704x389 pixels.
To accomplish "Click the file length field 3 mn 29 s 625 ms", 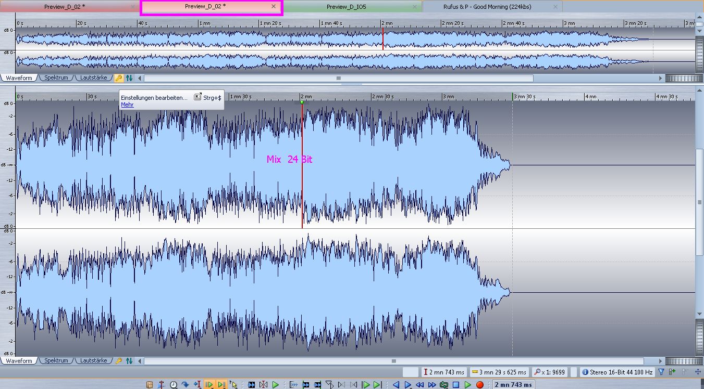I will [x=499, y=372].
